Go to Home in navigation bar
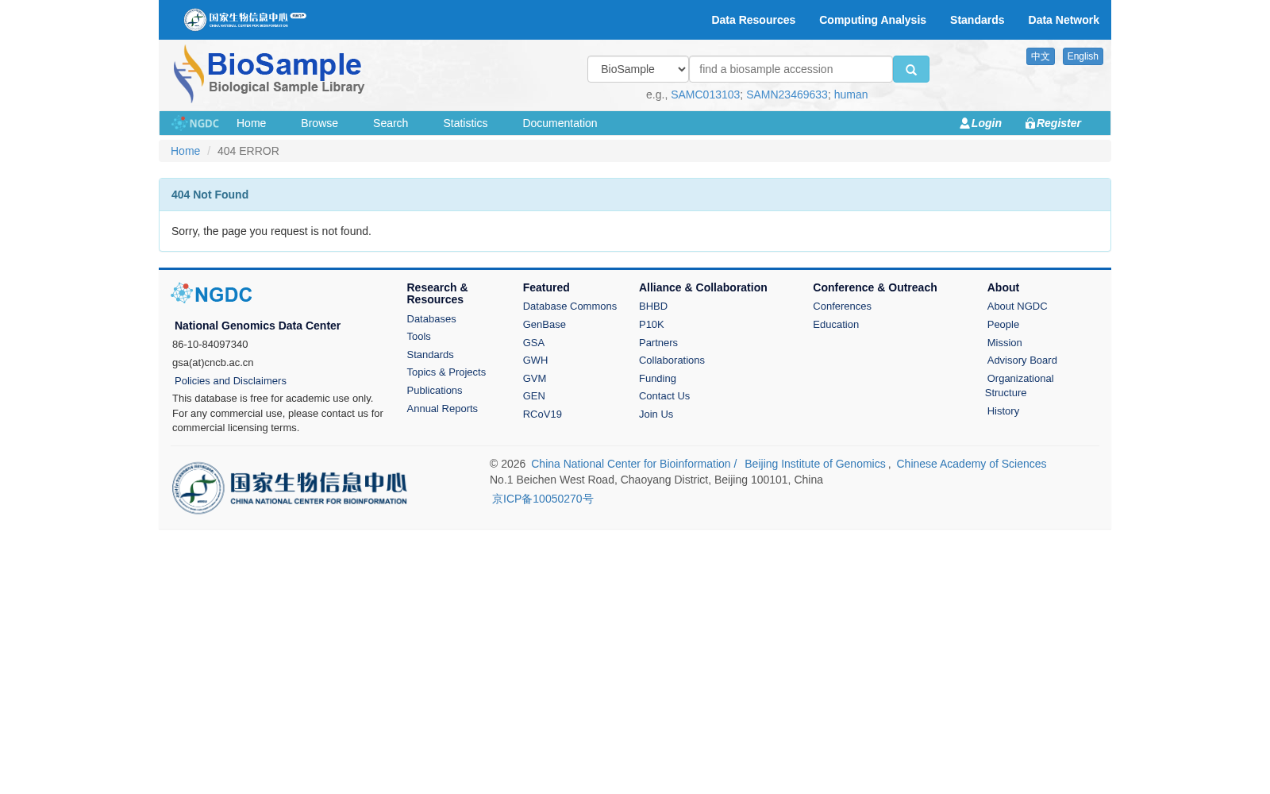 point(251,123)
